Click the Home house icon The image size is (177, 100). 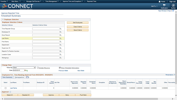(160, 2)
